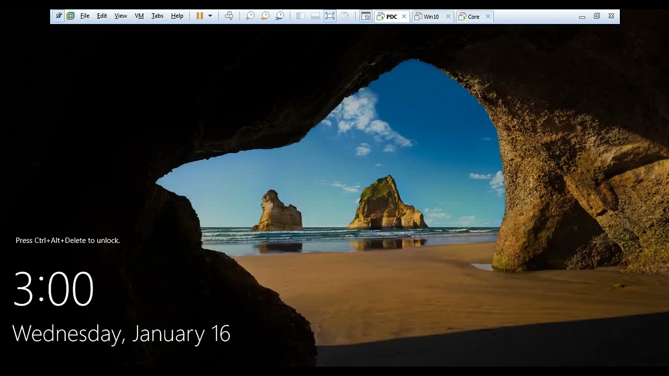Take a snapshot of this virtual machine

[x=250, y=16]
